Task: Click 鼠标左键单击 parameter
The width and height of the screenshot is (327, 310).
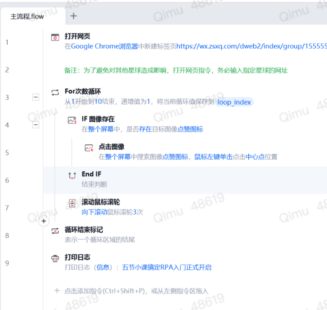Action: (213, 157)
